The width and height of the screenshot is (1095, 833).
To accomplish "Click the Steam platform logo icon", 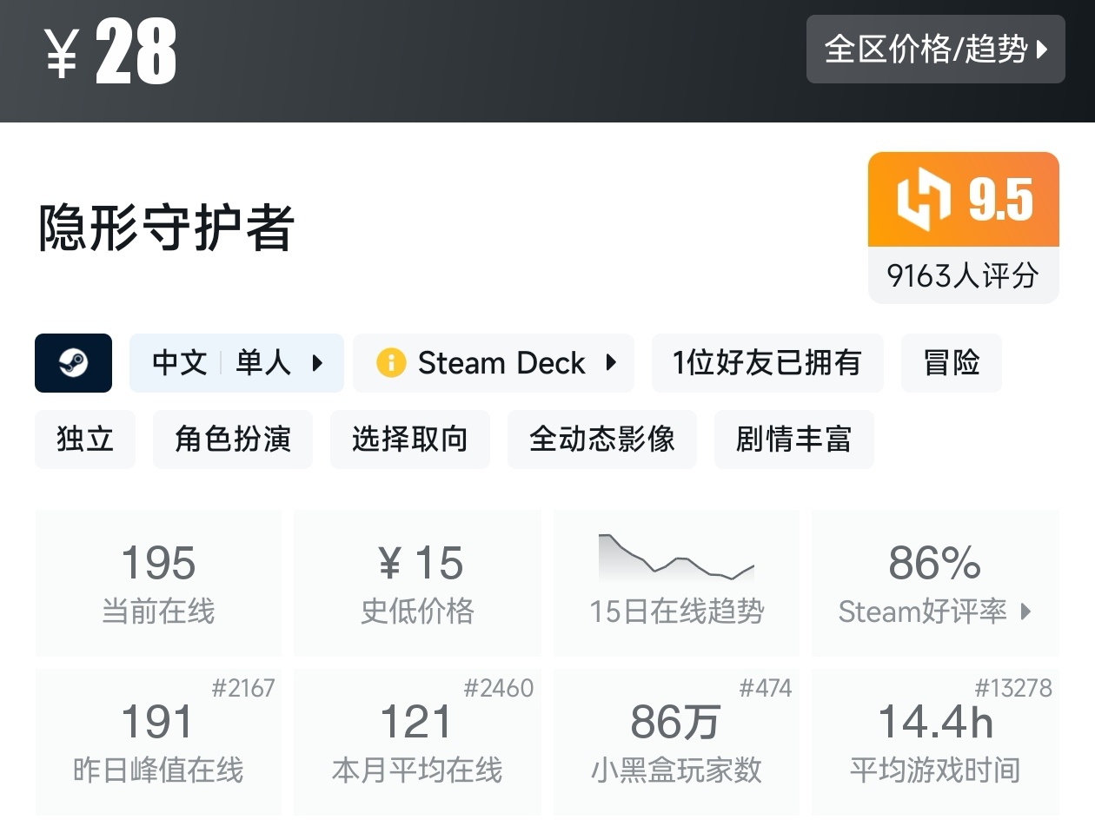I will pos(73,363).
